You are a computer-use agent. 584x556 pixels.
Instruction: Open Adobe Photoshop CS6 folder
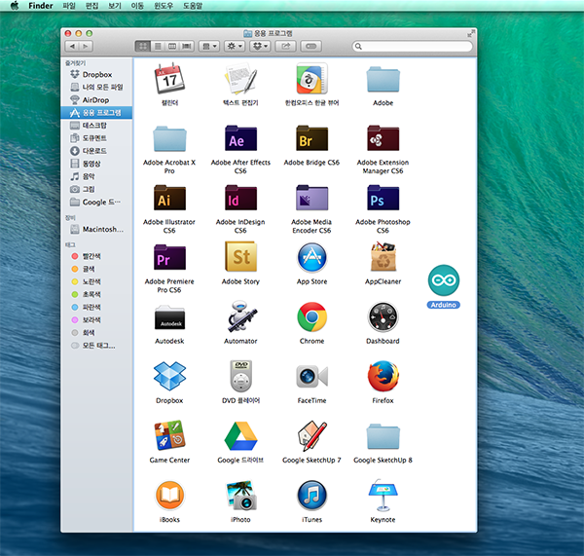383,198
